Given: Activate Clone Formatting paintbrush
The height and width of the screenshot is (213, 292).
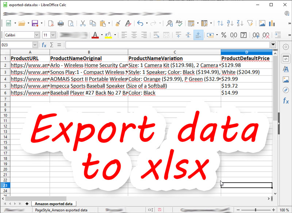Looking at the screenshot, I should point(118,23).
